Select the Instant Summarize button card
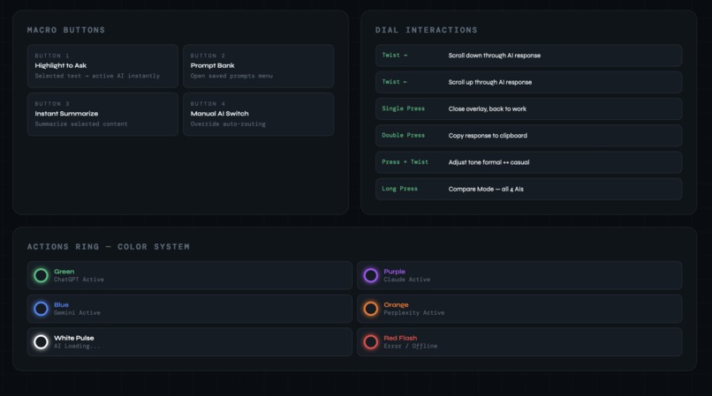The width and height of the screenshot is (712, 396). (x=102, y=115)
